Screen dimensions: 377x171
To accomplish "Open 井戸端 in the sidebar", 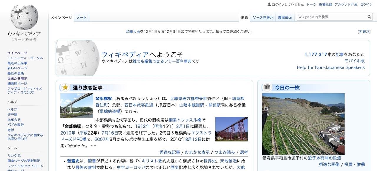I will click(x=12, y=114).
